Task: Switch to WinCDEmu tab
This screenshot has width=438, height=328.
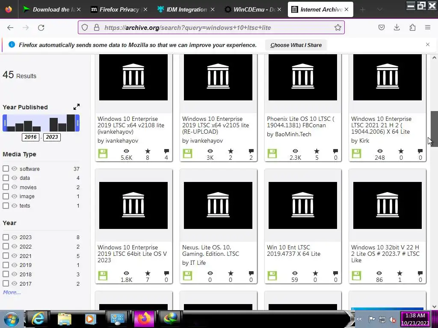Action: (250, 9)
